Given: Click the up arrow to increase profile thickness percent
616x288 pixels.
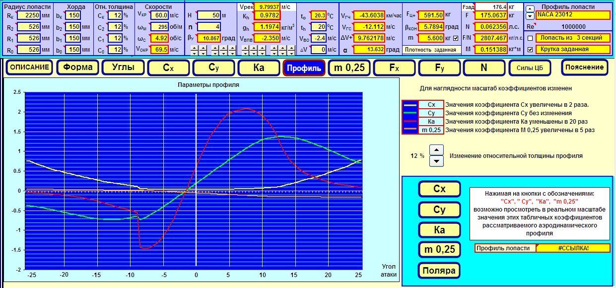Looking at the screenshot, I should tap(436, 150).
